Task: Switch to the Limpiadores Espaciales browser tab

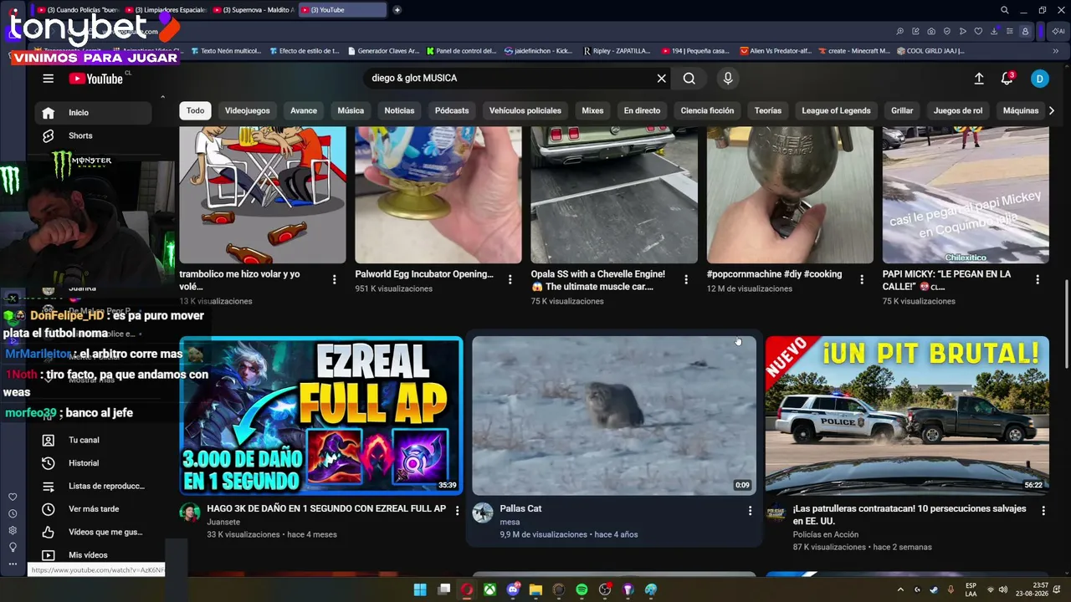Action: click(x=166, y=10)
